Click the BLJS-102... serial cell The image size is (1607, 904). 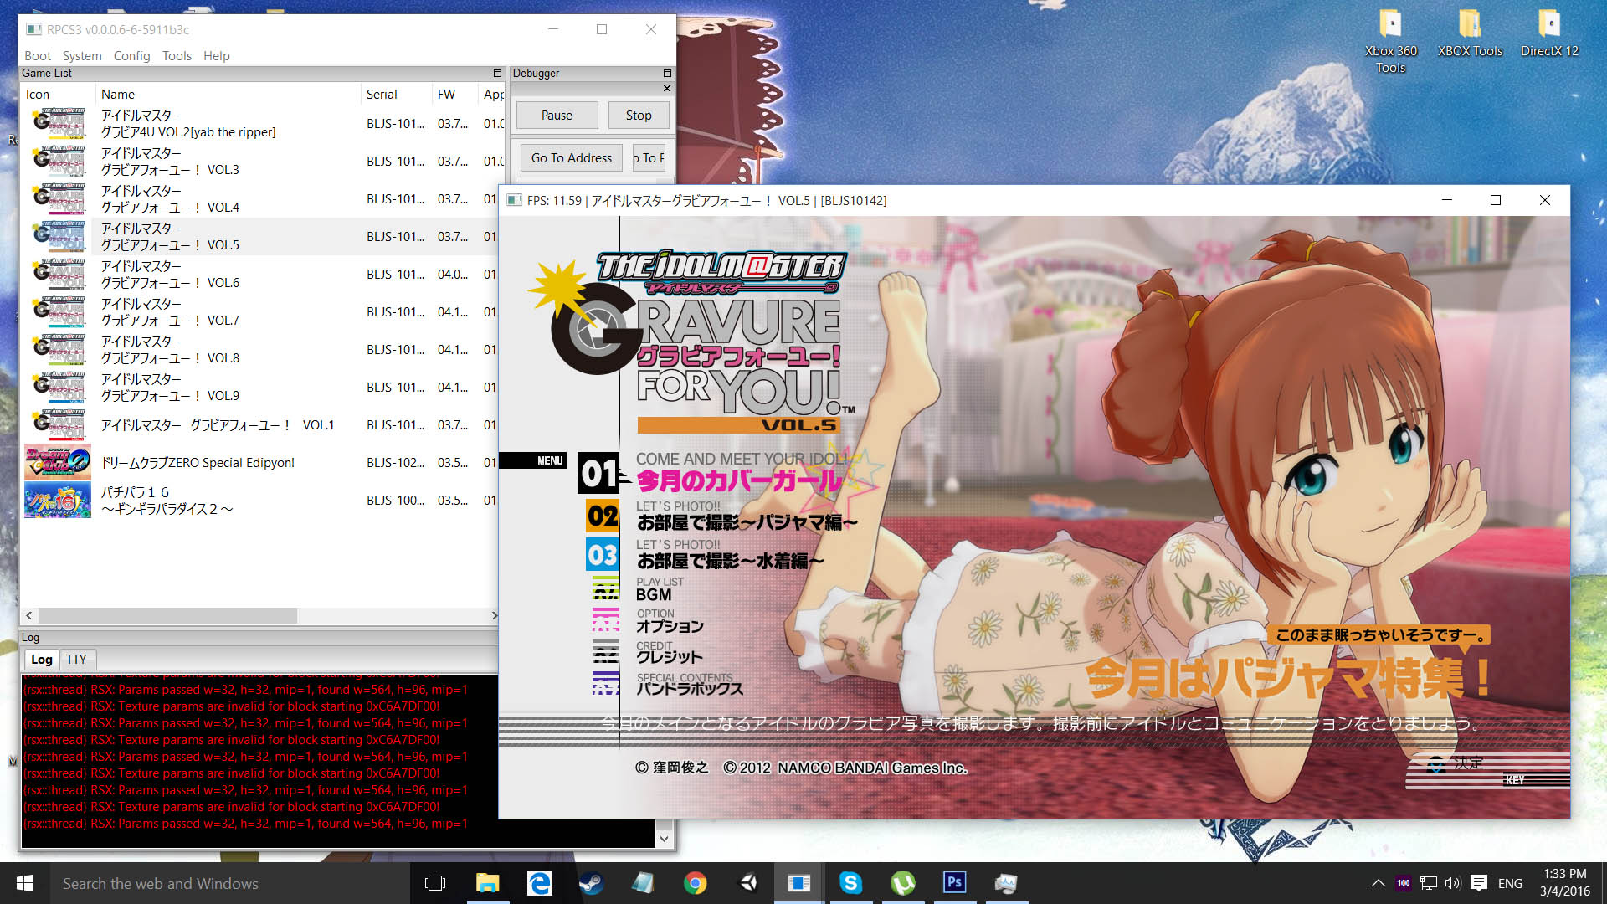pyautogui.click(x=395, y=462)
